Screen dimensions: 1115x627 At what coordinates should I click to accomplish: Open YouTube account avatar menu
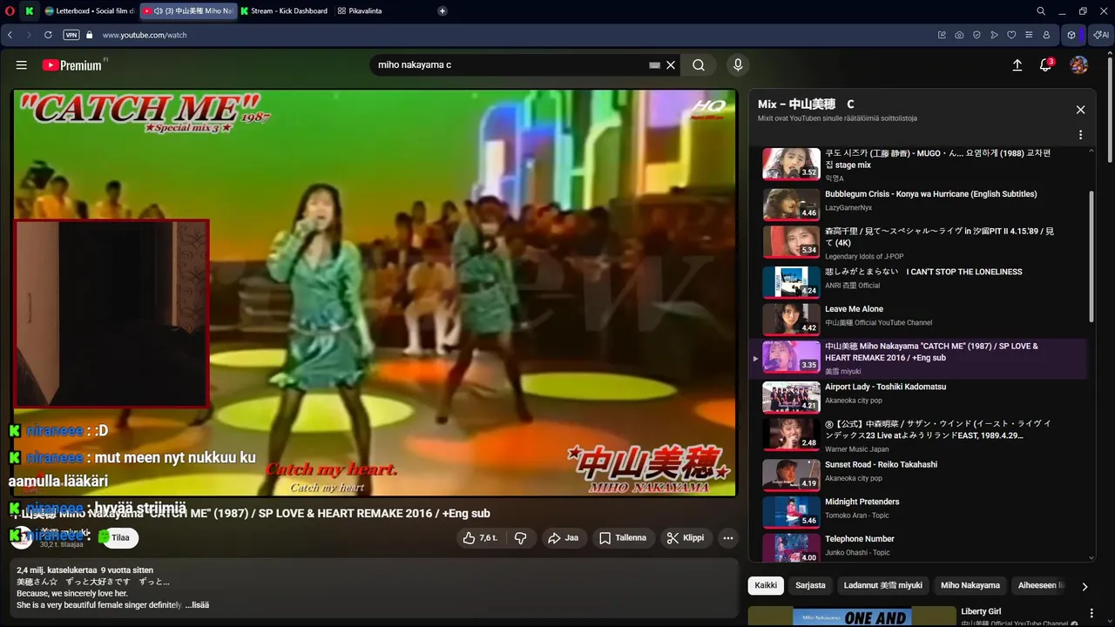pyautogui.click(x=1078, y=65)
